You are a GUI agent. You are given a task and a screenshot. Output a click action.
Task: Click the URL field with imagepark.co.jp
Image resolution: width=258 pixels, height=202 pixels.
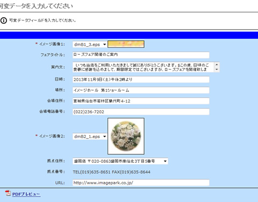coord(141,183)
